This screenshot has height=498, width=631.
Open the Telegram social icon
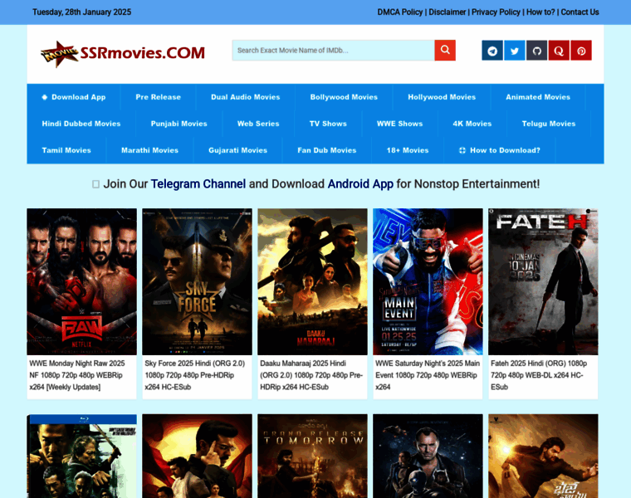click(x=492, y=51)
